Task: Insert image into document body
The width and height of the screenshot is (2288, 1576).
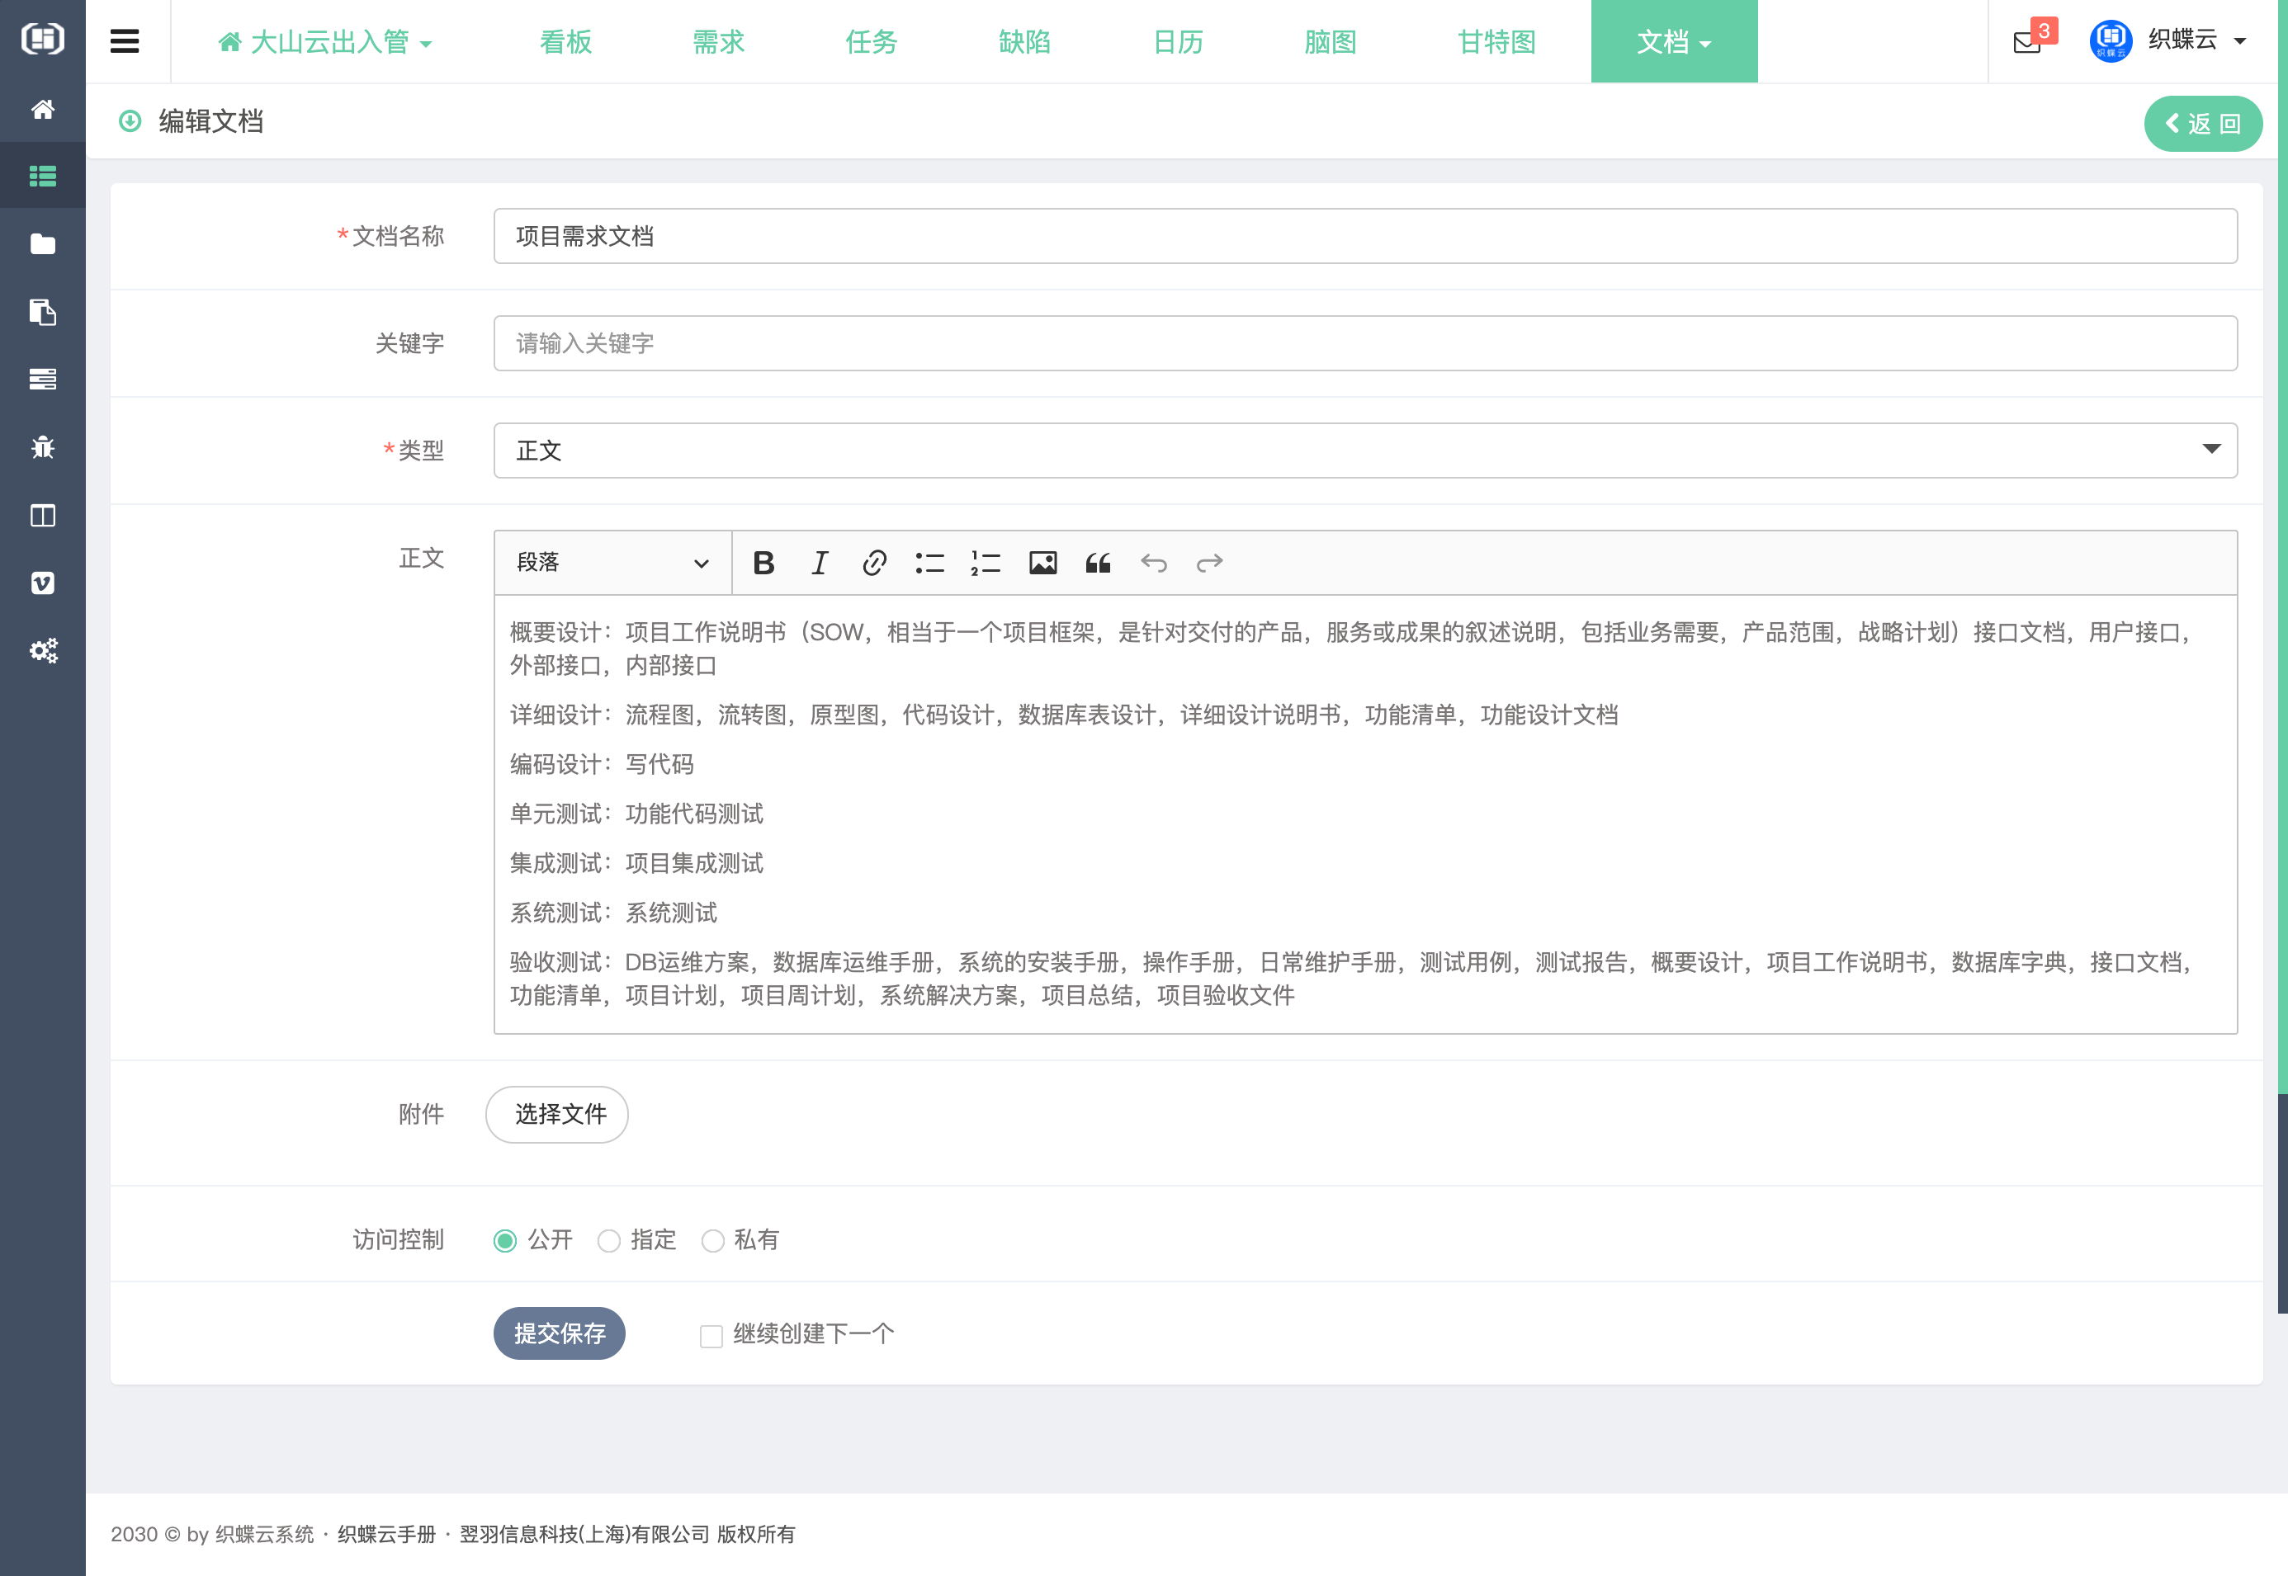Action: [x=1042, y=563]
